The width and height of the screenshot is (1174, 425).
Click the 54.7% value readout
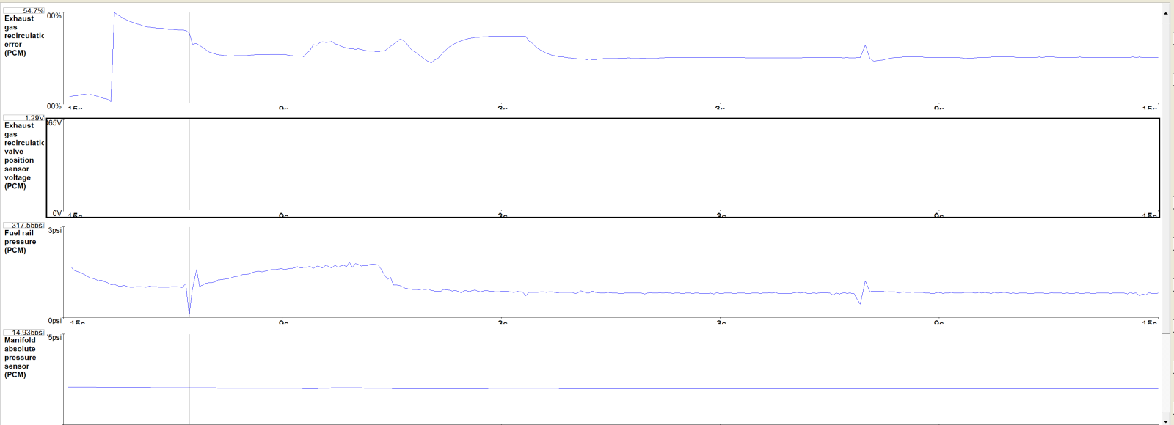point(24,11)
